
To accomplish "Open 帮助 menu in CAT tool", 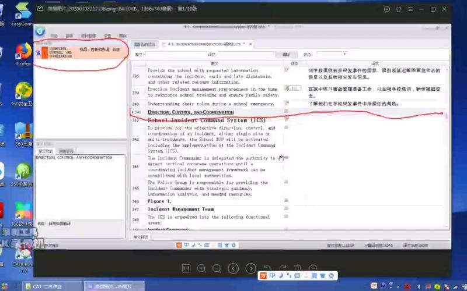I will (x=123, y=36).
